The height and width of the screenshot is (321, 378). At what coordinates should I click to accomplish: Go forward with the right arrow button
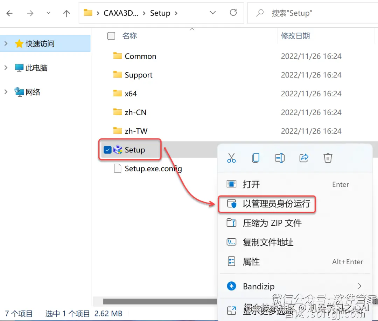click(x=30, y=13)
